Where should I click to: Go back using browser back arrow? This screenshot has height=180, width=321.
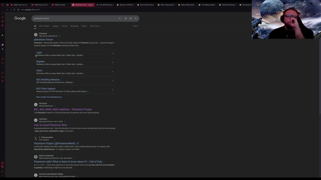(8, 9)
